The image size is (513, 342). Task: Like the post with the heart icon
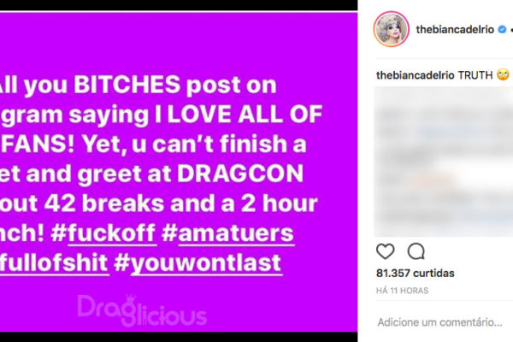click(x=386, y=251)
